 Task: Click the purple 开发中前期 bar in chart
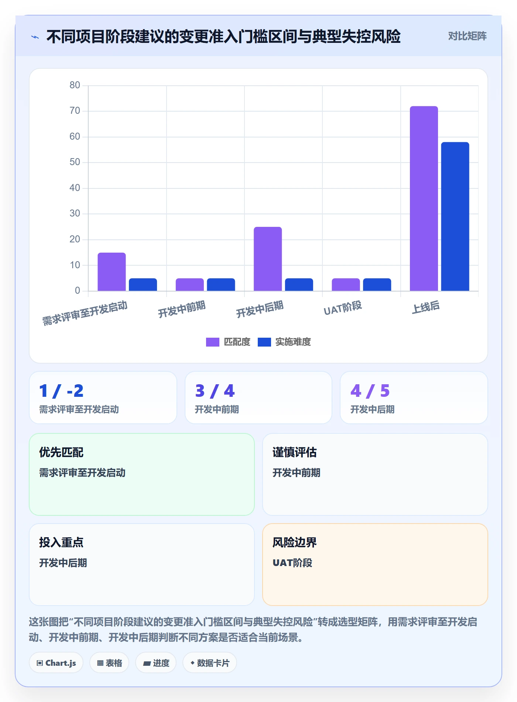coord(190,284)
